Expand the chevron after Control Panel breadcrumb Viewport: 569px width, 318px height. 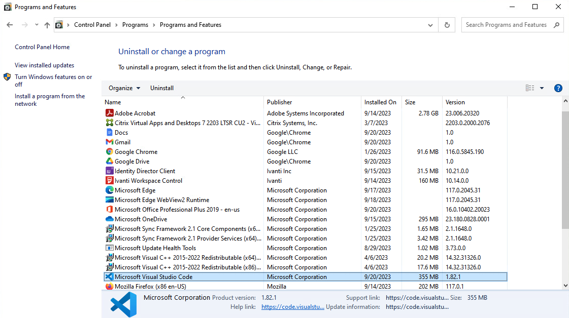pos(116,25)
